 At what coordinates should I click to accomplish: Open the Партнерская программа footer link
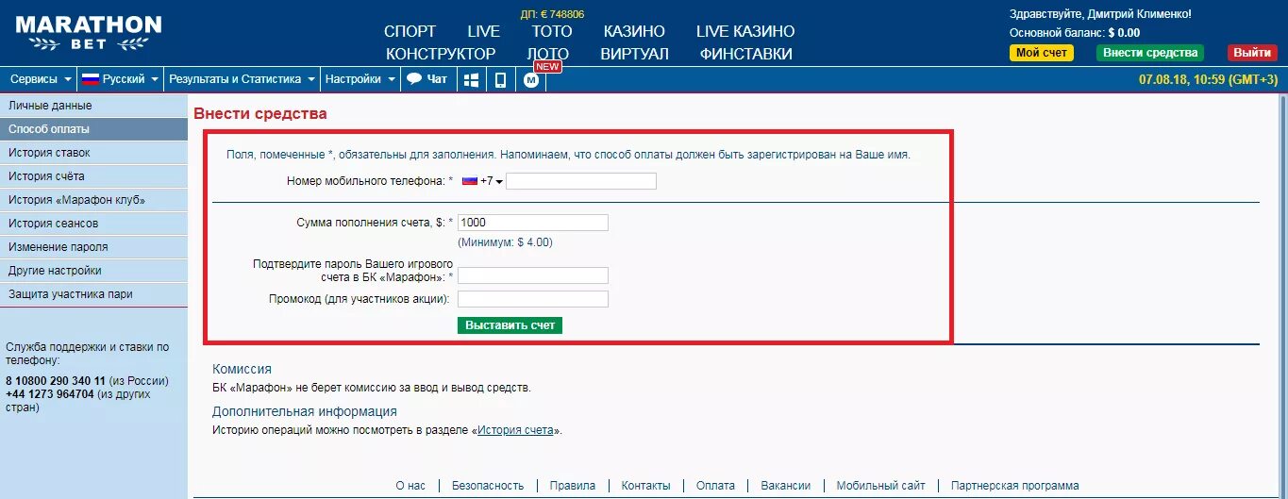[x=1015, y=486]
